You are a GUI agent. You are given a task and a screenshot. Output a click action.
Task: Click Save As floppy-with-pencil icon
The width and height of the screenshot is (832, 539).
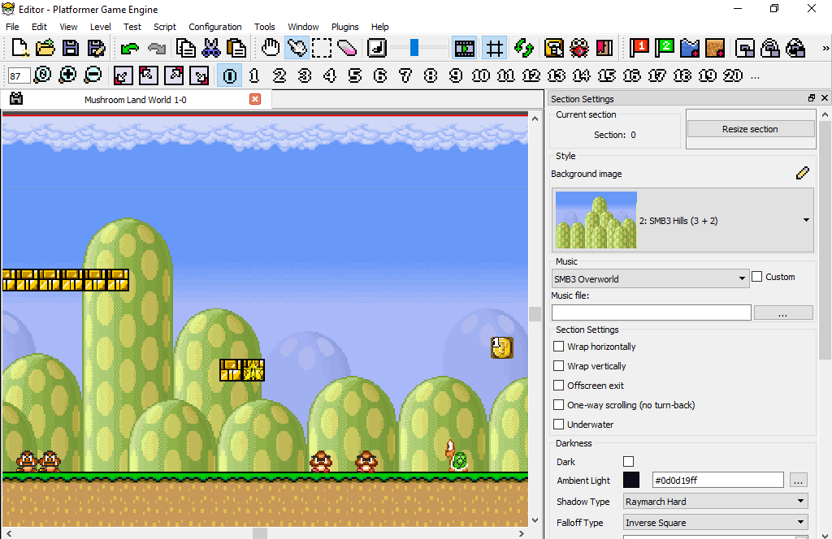coord(96,48)
